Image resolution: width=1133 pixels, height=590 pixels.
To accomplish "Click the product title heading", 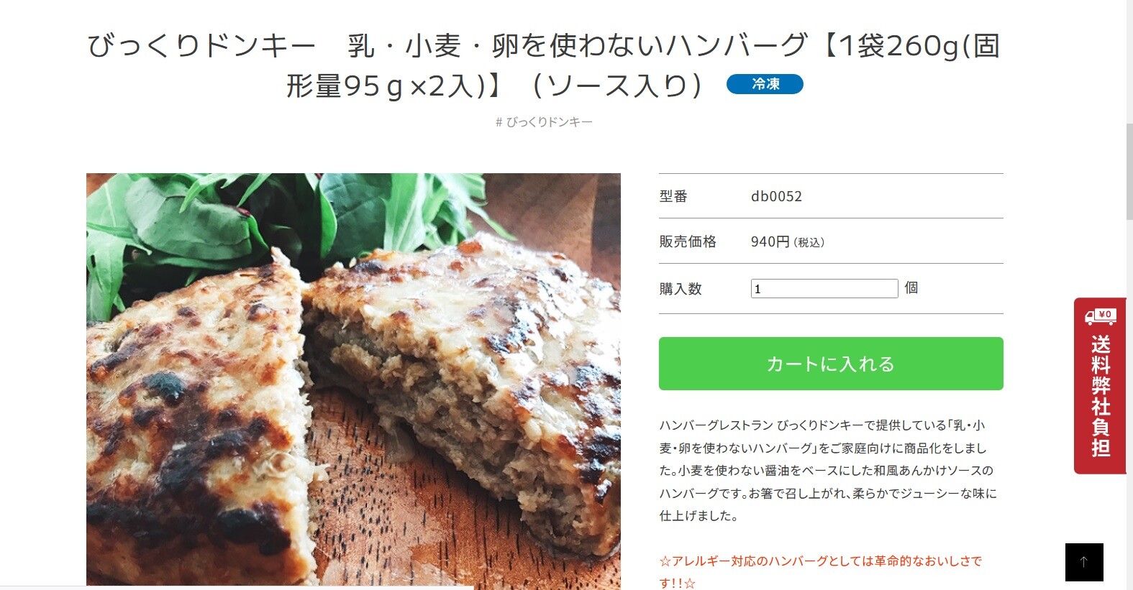I will (x=544, y=65).
